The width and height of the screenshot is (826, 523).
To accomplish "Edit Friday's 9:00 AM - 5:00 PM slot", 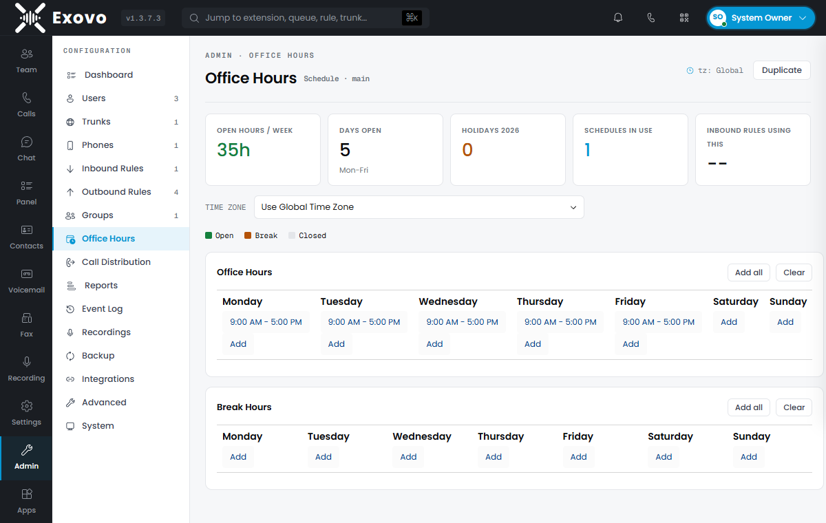I will pyautogui.click(x=659, y=322).
